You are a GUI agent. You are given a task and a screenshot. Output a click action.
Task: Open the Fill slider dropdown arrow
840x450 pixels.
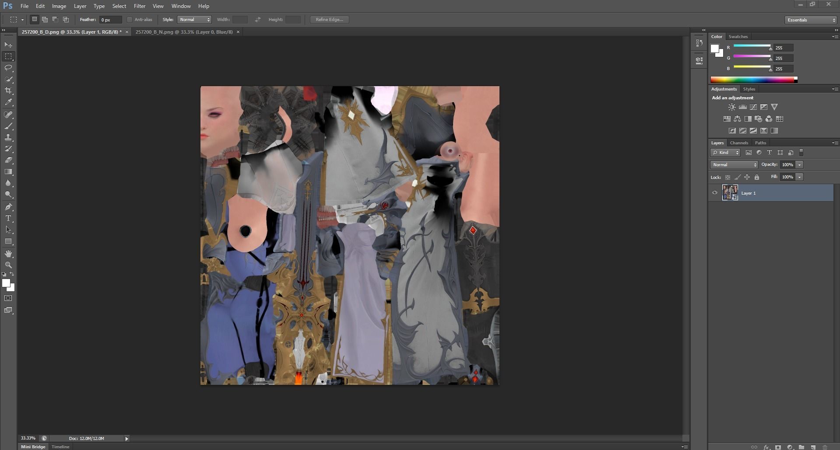[799, 177]
